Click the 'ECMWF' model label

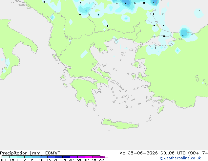coord(53,153)
